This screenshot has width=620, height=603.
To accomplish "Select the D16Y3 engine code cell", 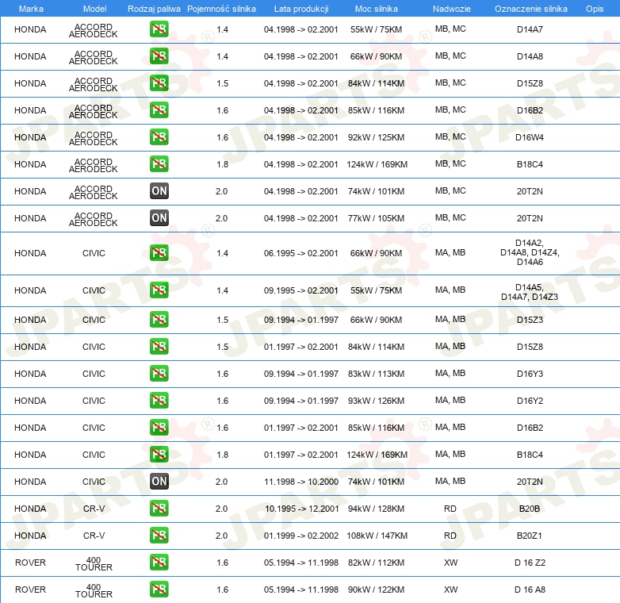I will click(530, 374).
